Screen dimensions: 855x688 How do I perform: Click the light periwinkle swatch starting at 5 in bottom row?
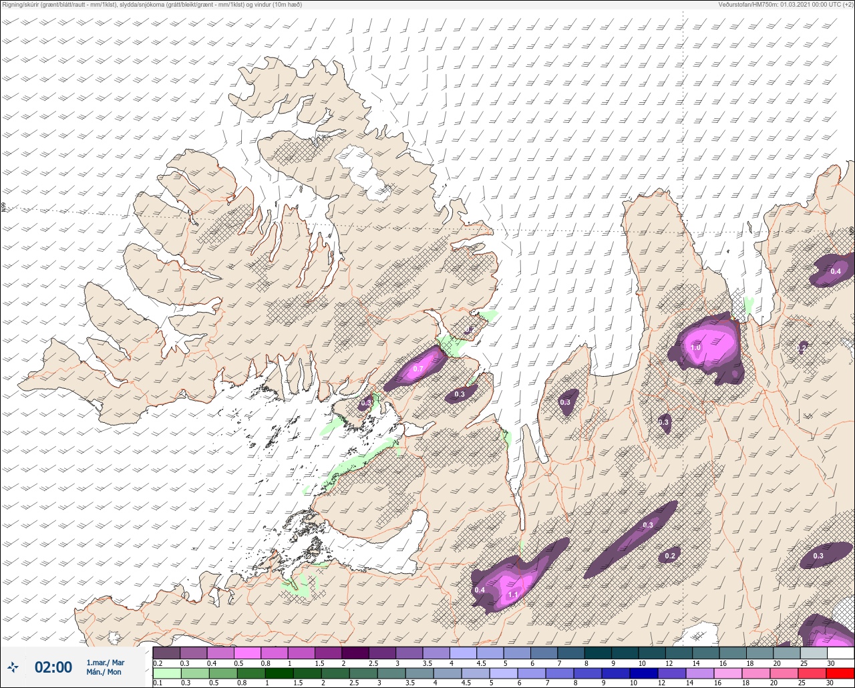(504, 673)
